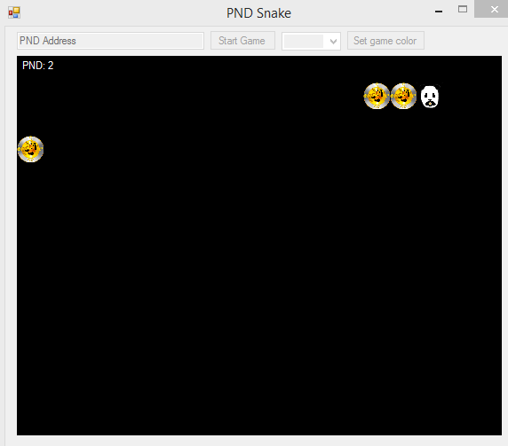This screenshot has height=446, width=508.
Task: Maximize the PND Snake window
Action: (463, 10)
